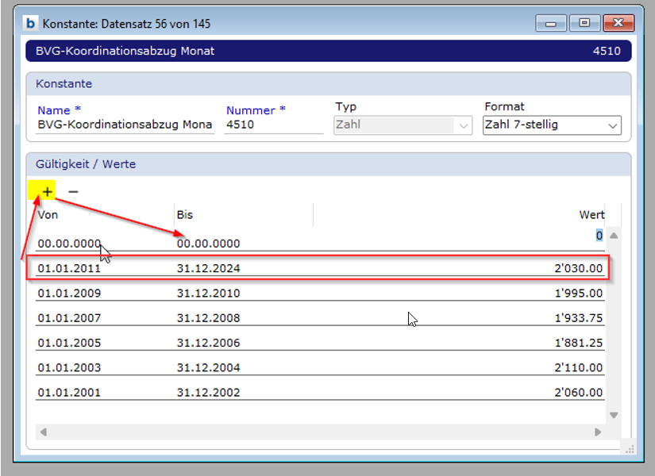Click the Nummer field showing 4510

click(x=273, y=125)
